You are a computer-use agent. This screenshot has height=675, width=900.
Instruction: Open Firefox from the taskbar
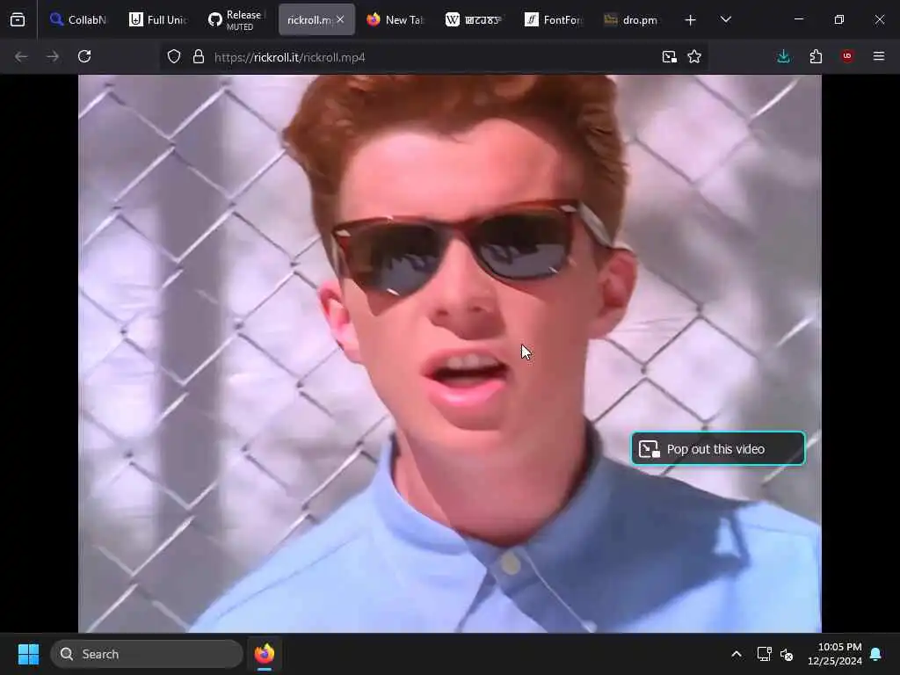tap(265, 654)
